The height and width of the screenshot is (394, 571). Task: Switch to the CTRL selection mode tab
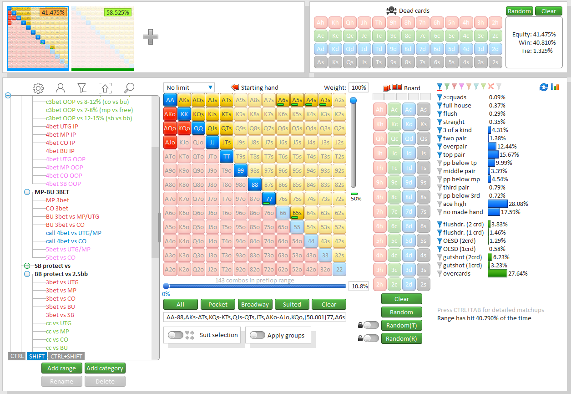(x=17, y=356)
